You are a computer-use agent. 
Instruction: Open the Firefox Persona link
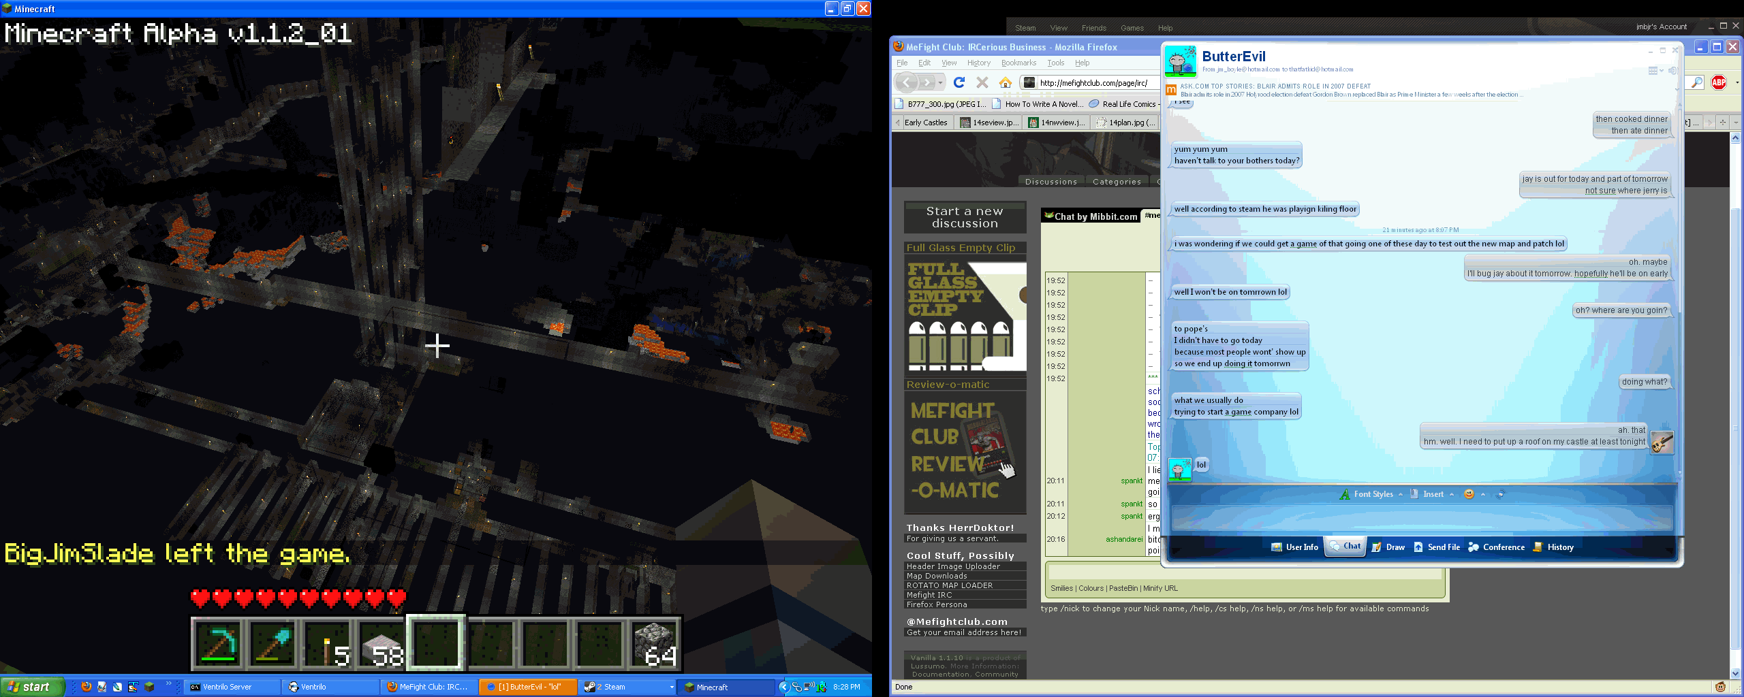pos(937,604)
